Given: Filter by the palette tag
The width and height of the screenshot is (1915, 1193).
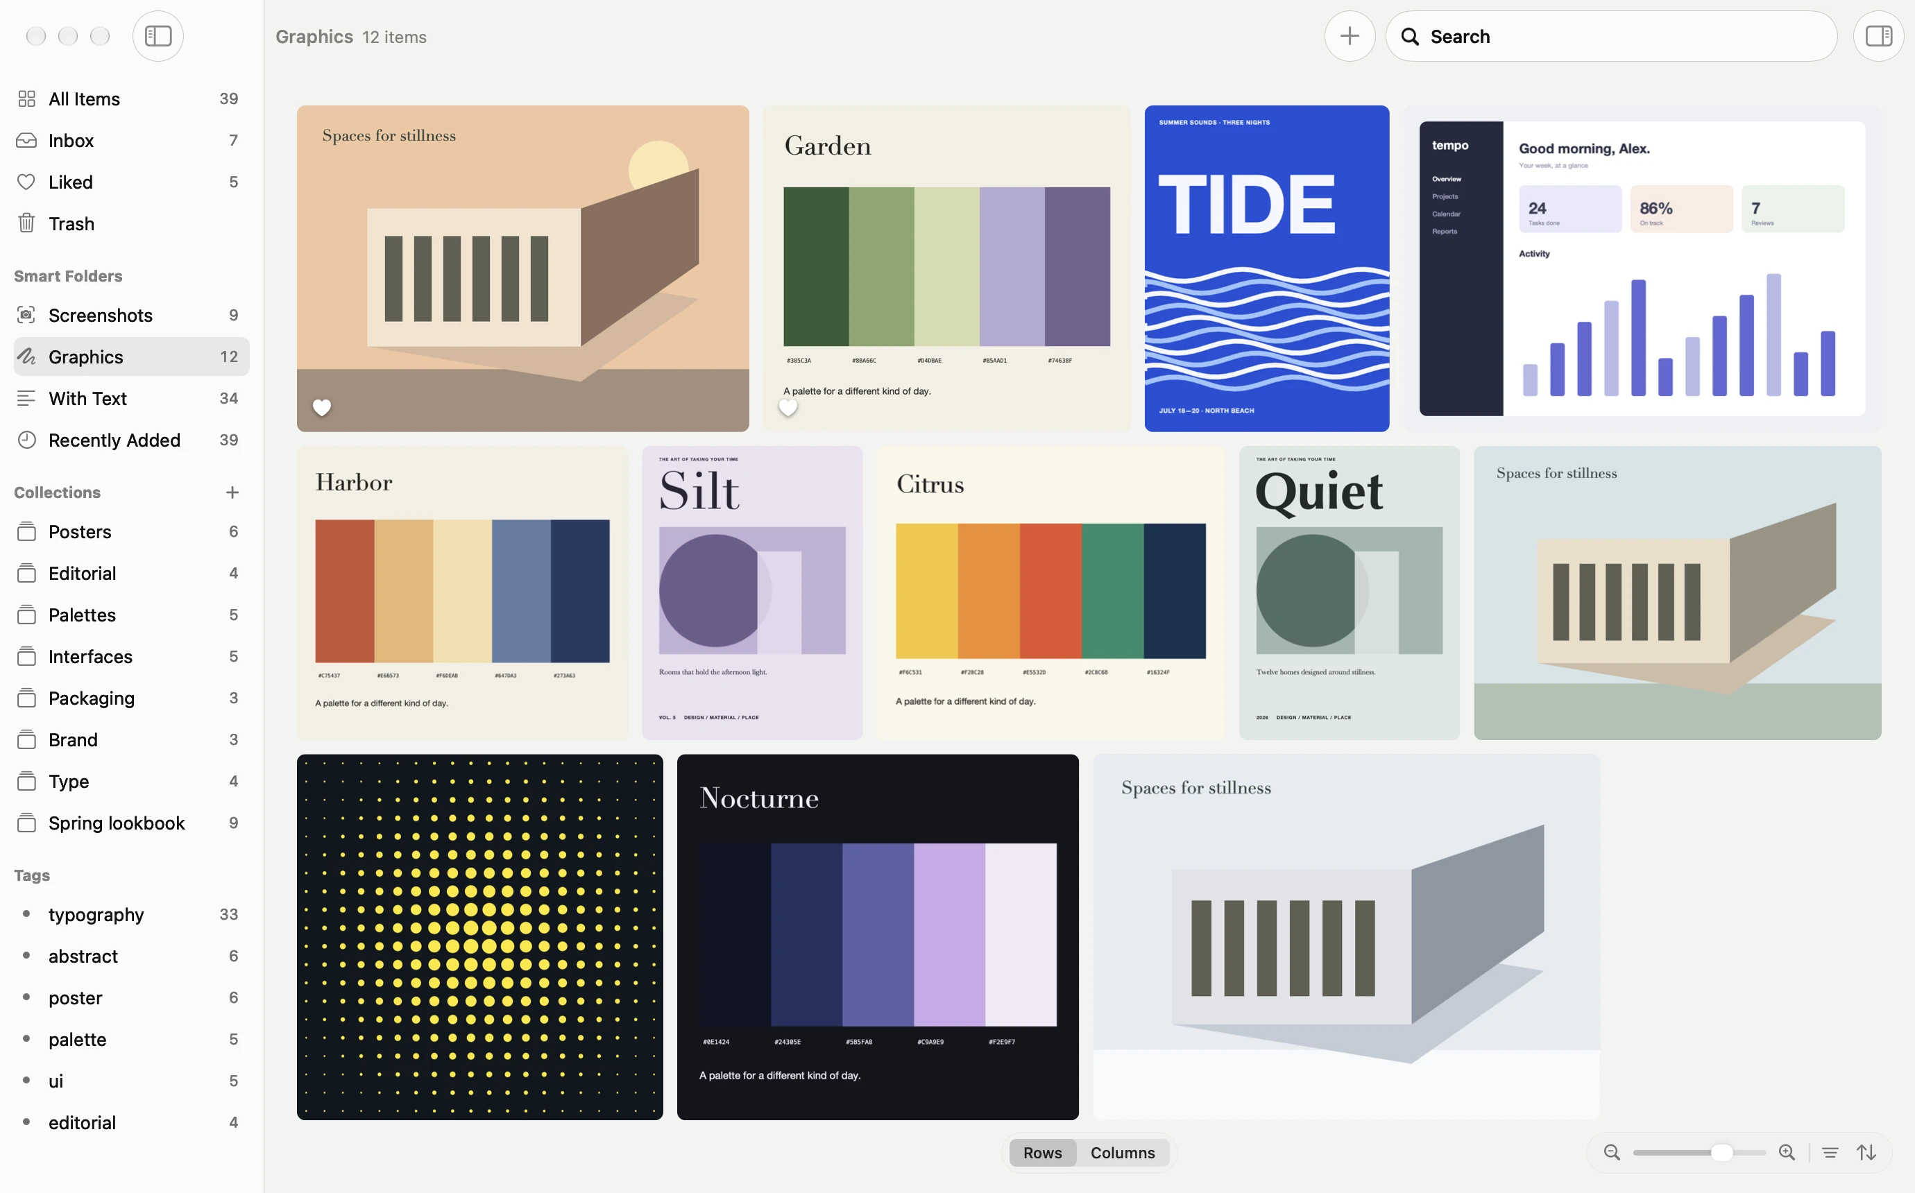Looking at the screenshot, I should click(x=132, y=1039).
